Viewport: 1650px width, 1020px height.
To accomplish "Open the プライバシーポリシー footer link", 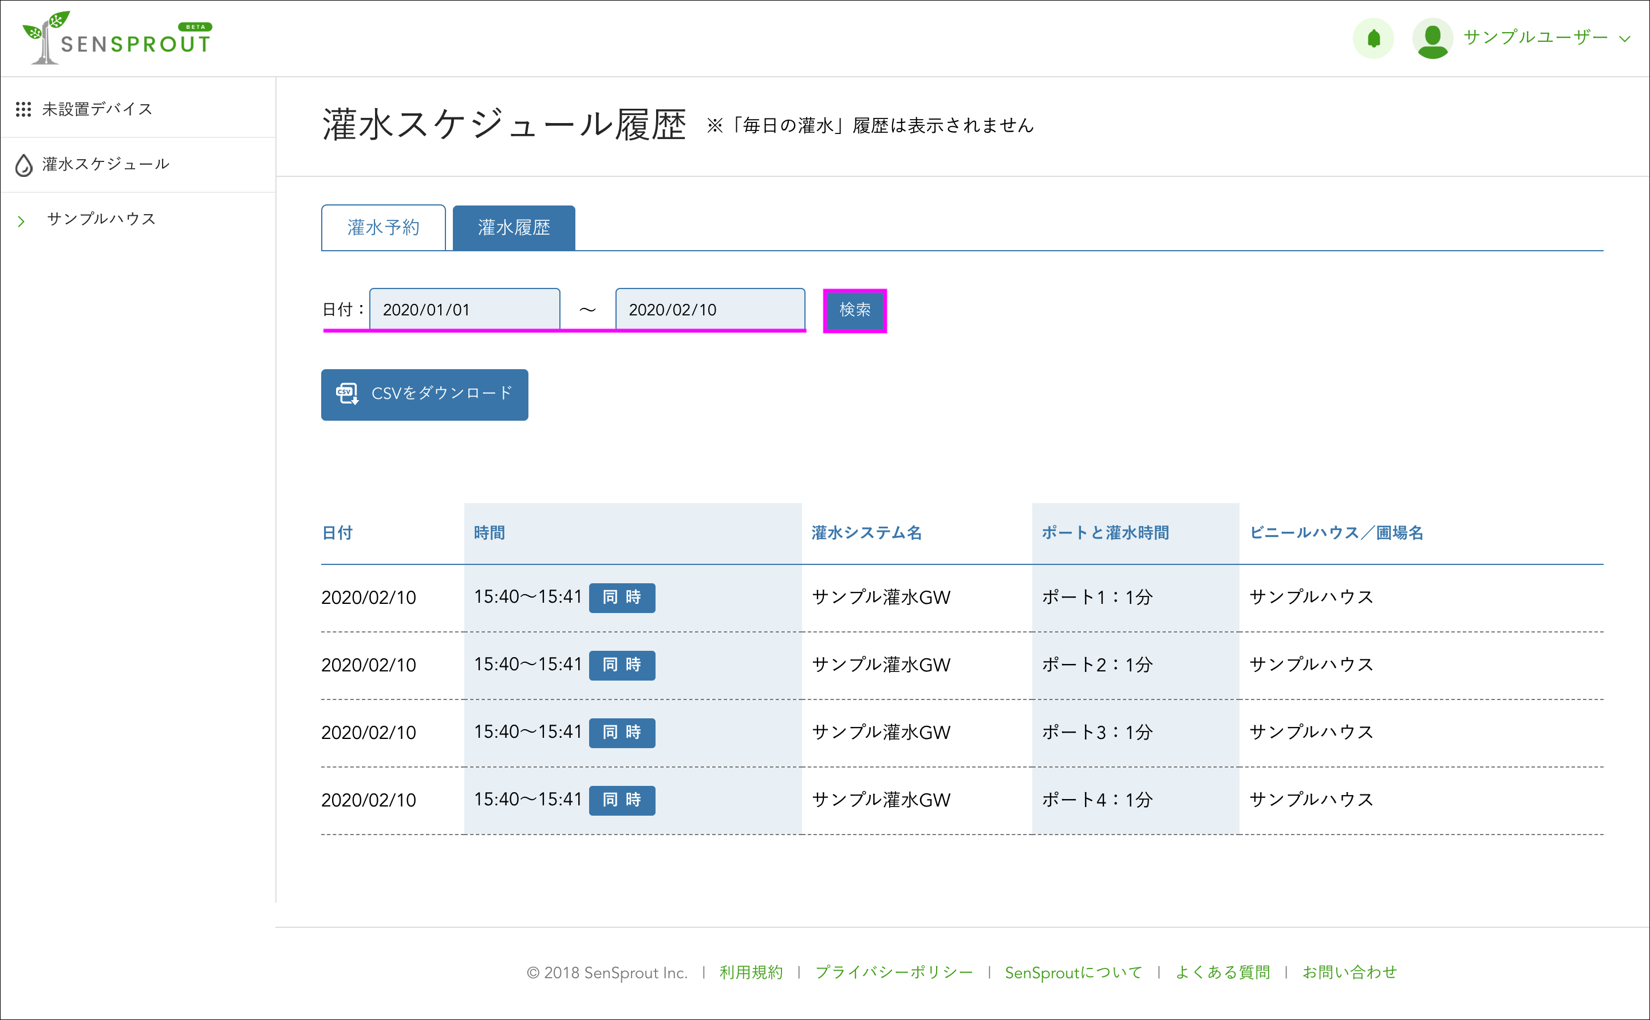I will (894, 973).
